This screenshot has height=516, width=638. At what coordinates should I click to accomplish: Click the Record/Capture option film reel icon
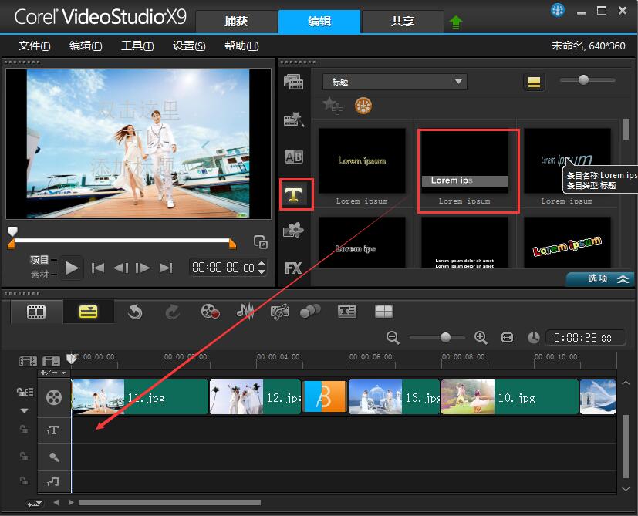211,312
